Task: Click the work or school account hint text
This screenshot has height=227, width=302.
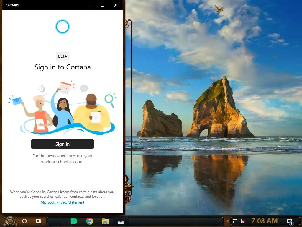Action: 63,159
